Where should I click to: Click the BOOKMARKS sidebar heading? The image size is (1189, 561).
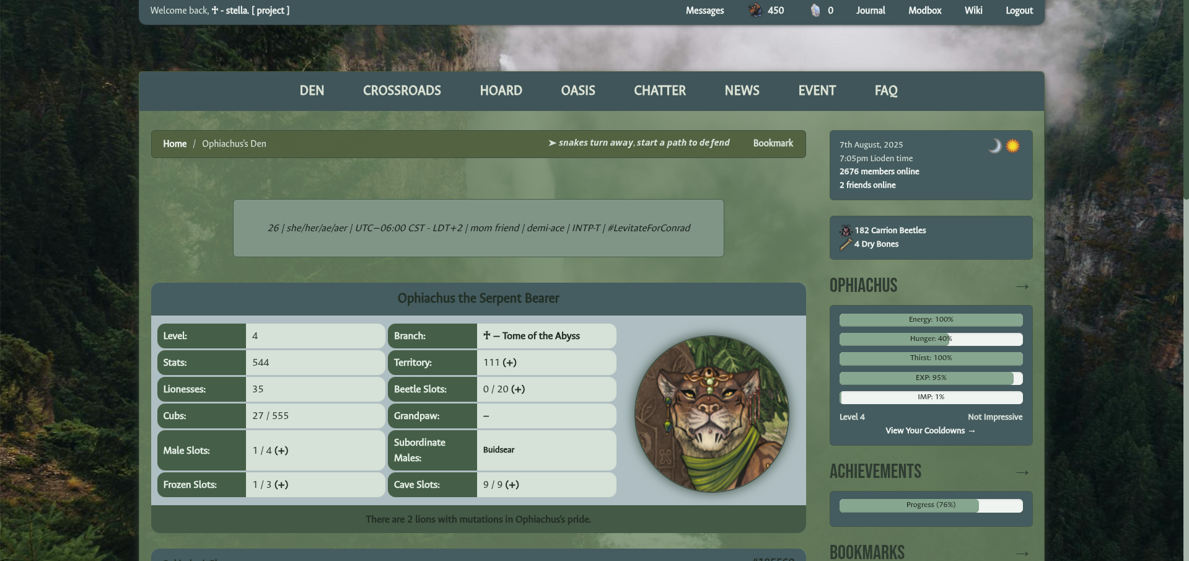867,552
